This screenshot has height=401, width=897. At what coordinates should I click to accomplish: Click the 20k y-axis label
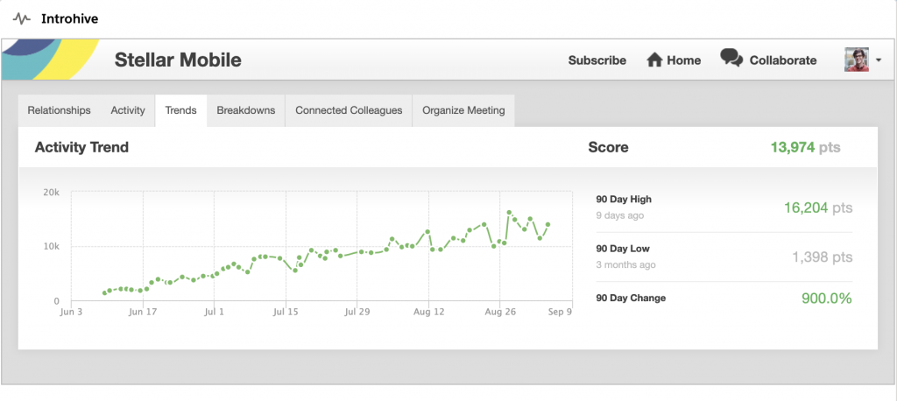coord(52,193)
